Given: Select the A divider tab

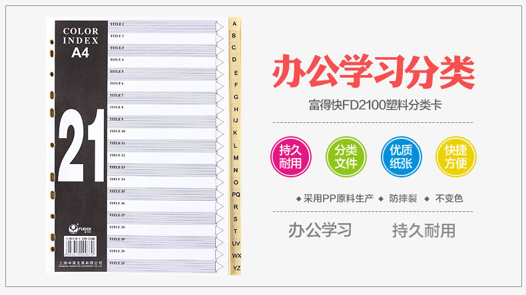Looking at the screenshot, I should coord(234,24).
